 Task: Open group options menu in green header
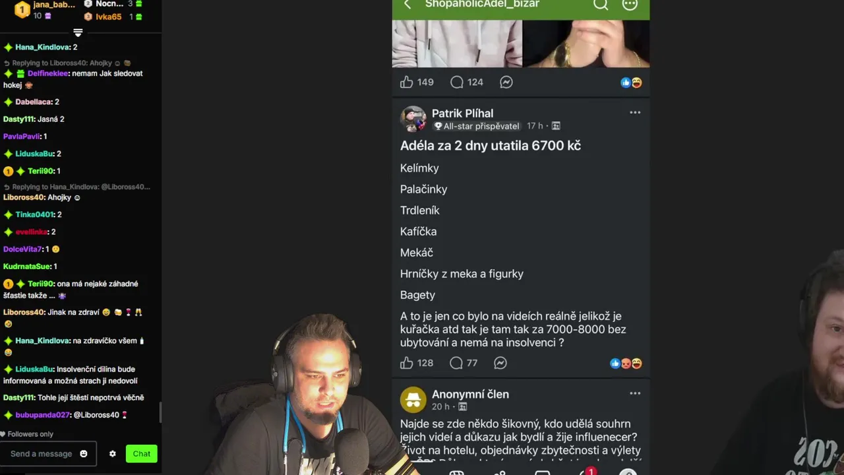pos(630,5)
